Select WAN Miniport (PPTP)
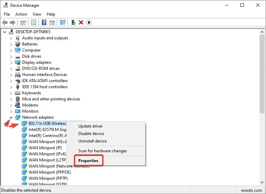 (x=48, y=178)
